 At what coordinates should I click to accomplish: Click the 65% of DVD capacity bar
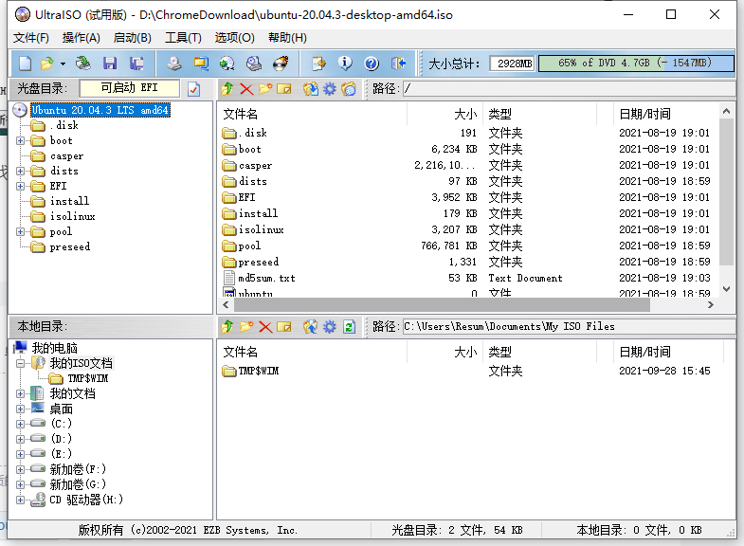point(636,64)
